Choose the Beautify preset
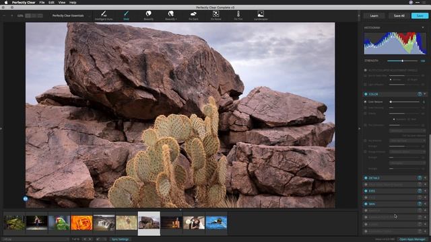 click(148, 15)
